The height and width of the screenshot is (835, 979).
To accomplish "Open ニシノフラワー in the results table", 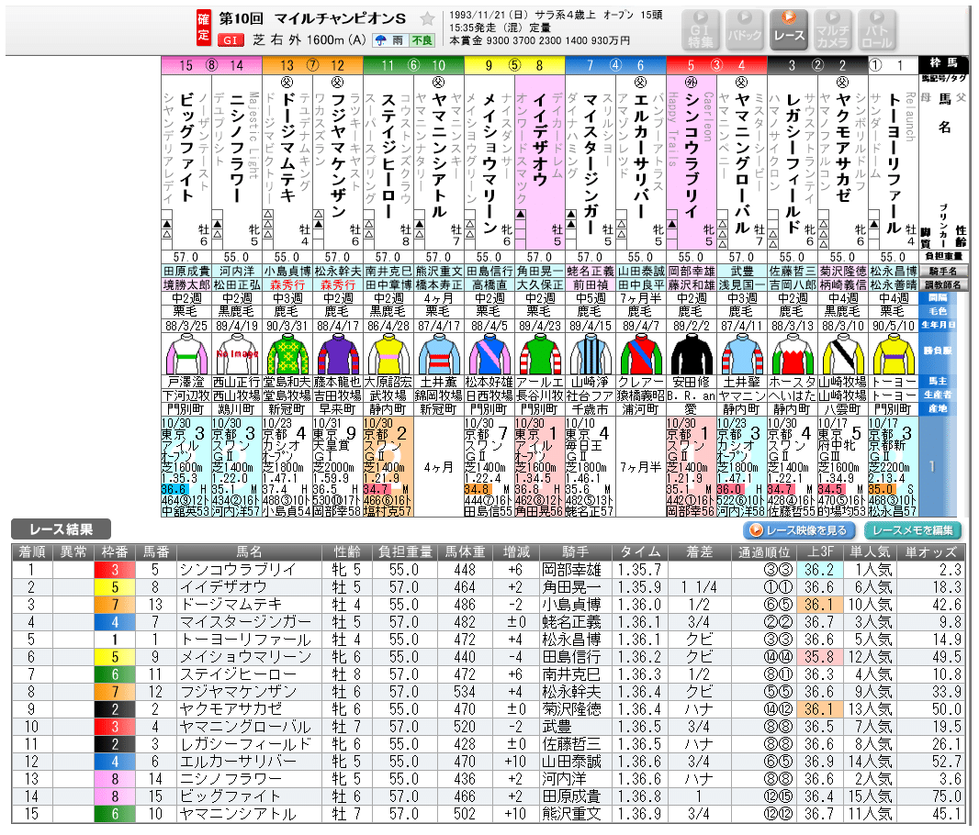I will [231, 779].
